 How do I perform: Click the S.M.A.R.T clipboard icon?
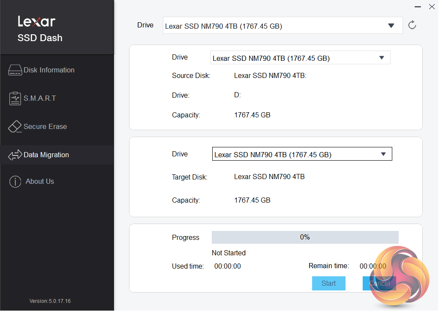(x=15, y=99)
